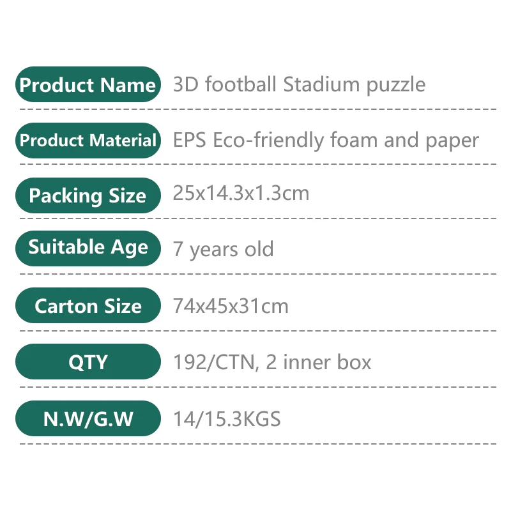Click the Carton Size green pill
Screen dimensions: 511x511
(x=88, y=305)
